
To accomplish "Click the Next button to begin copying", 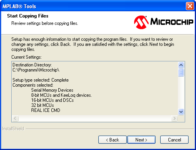I will pyautogui.click(x=141, y=140).
